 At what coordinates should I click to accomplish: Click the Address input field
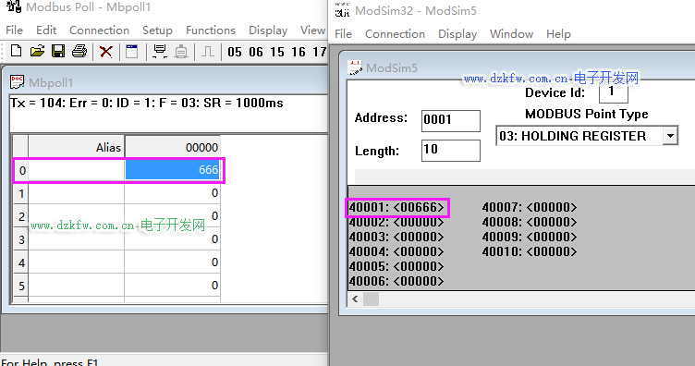point(451,120)
